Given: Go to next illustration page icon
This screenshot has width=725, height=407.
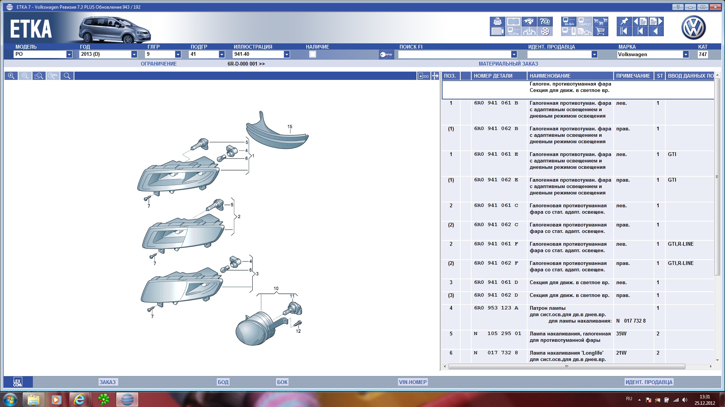Looking at the screenshot, I should pyautogui.click(x=656, y=21).
